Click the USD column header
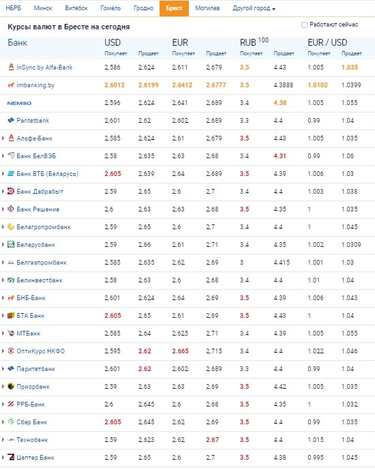 coord(112,42)
